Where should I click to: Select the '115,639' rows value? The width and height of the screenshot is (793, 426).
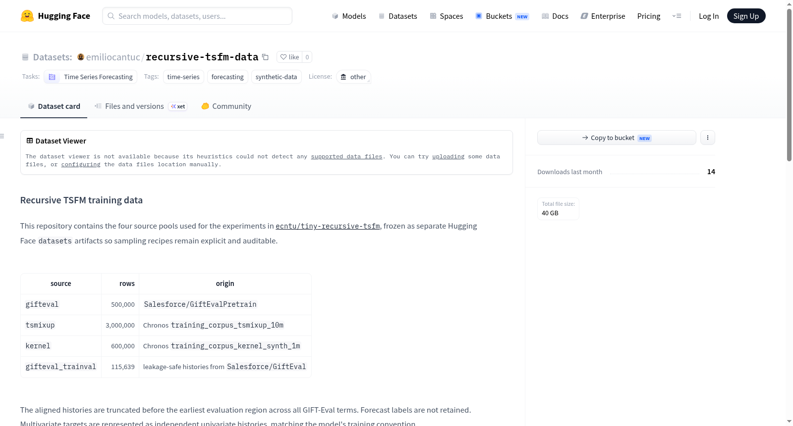pyautogui.click(x=123, y=367)
